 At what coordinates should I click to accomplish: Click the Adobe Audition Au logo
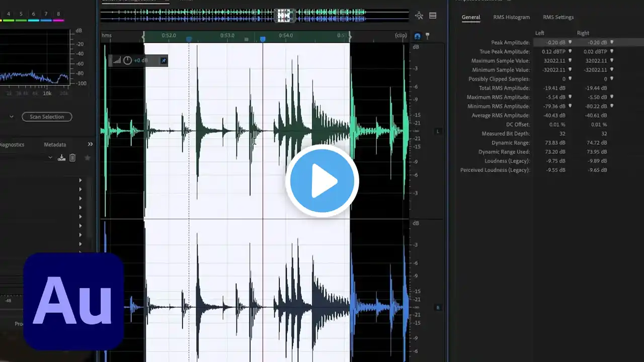pos(73,301)
